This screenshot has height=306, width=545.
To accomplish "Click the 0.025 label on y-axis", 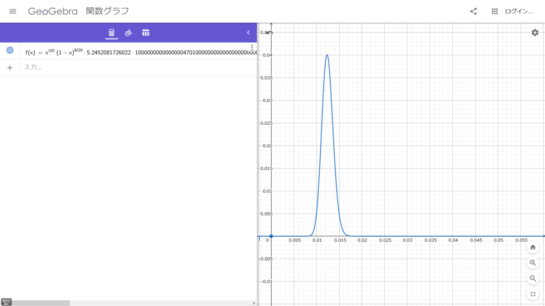I will click(x=266, y=123).
